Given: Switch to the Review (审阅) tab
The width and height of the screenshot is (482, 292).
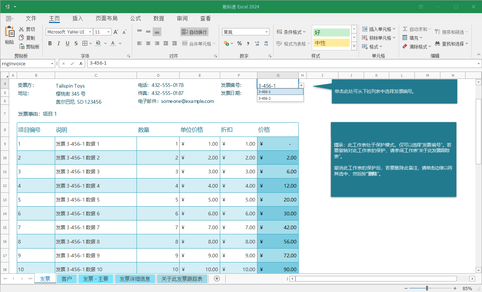Looking at the screenshot, I should pos(182,19).
